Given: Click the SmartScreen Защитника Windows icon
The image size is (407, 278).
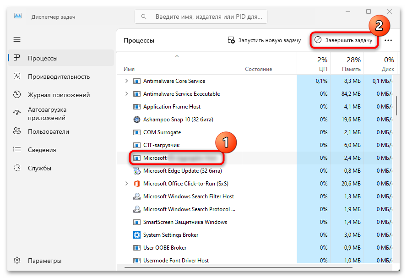Looking at the screenshot, I should pos(136,222).
